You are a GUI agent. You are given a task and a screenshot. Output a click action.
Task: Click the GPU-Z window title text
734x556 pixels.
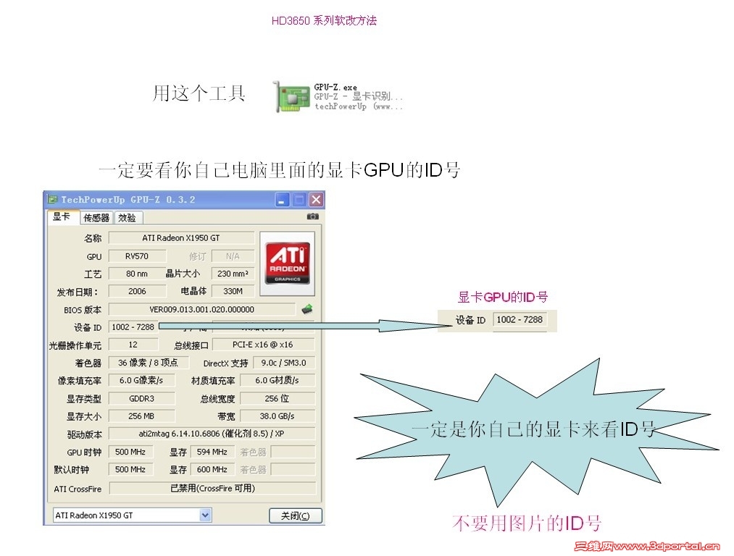[x=128, y=200]
